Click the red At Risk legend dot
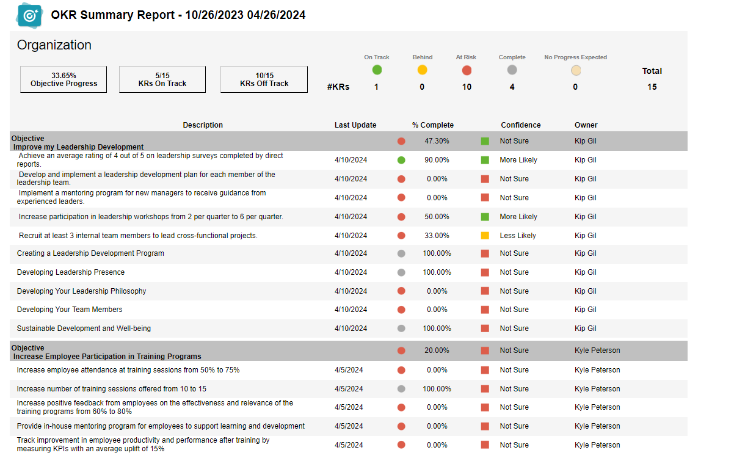 (467, 70)
